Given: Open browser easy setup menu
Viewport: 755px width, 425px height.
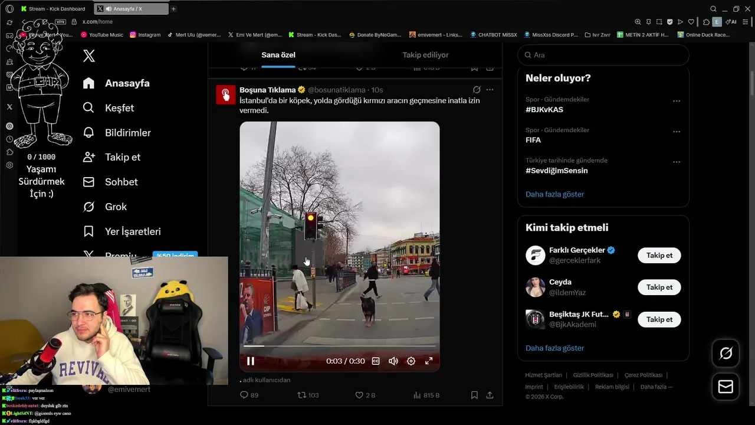Looking at the screenshot, I should [745, 22].
